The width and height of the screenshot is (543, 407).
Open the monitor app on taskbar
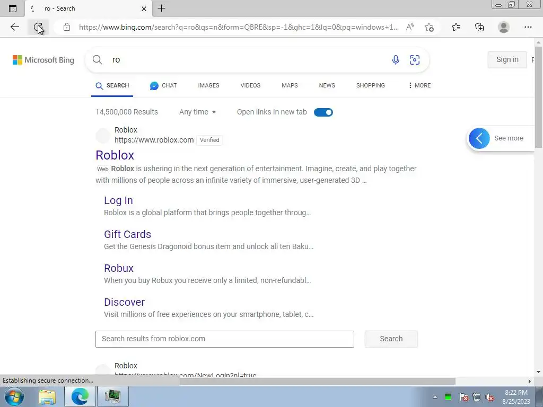click(x=112, y=396)
